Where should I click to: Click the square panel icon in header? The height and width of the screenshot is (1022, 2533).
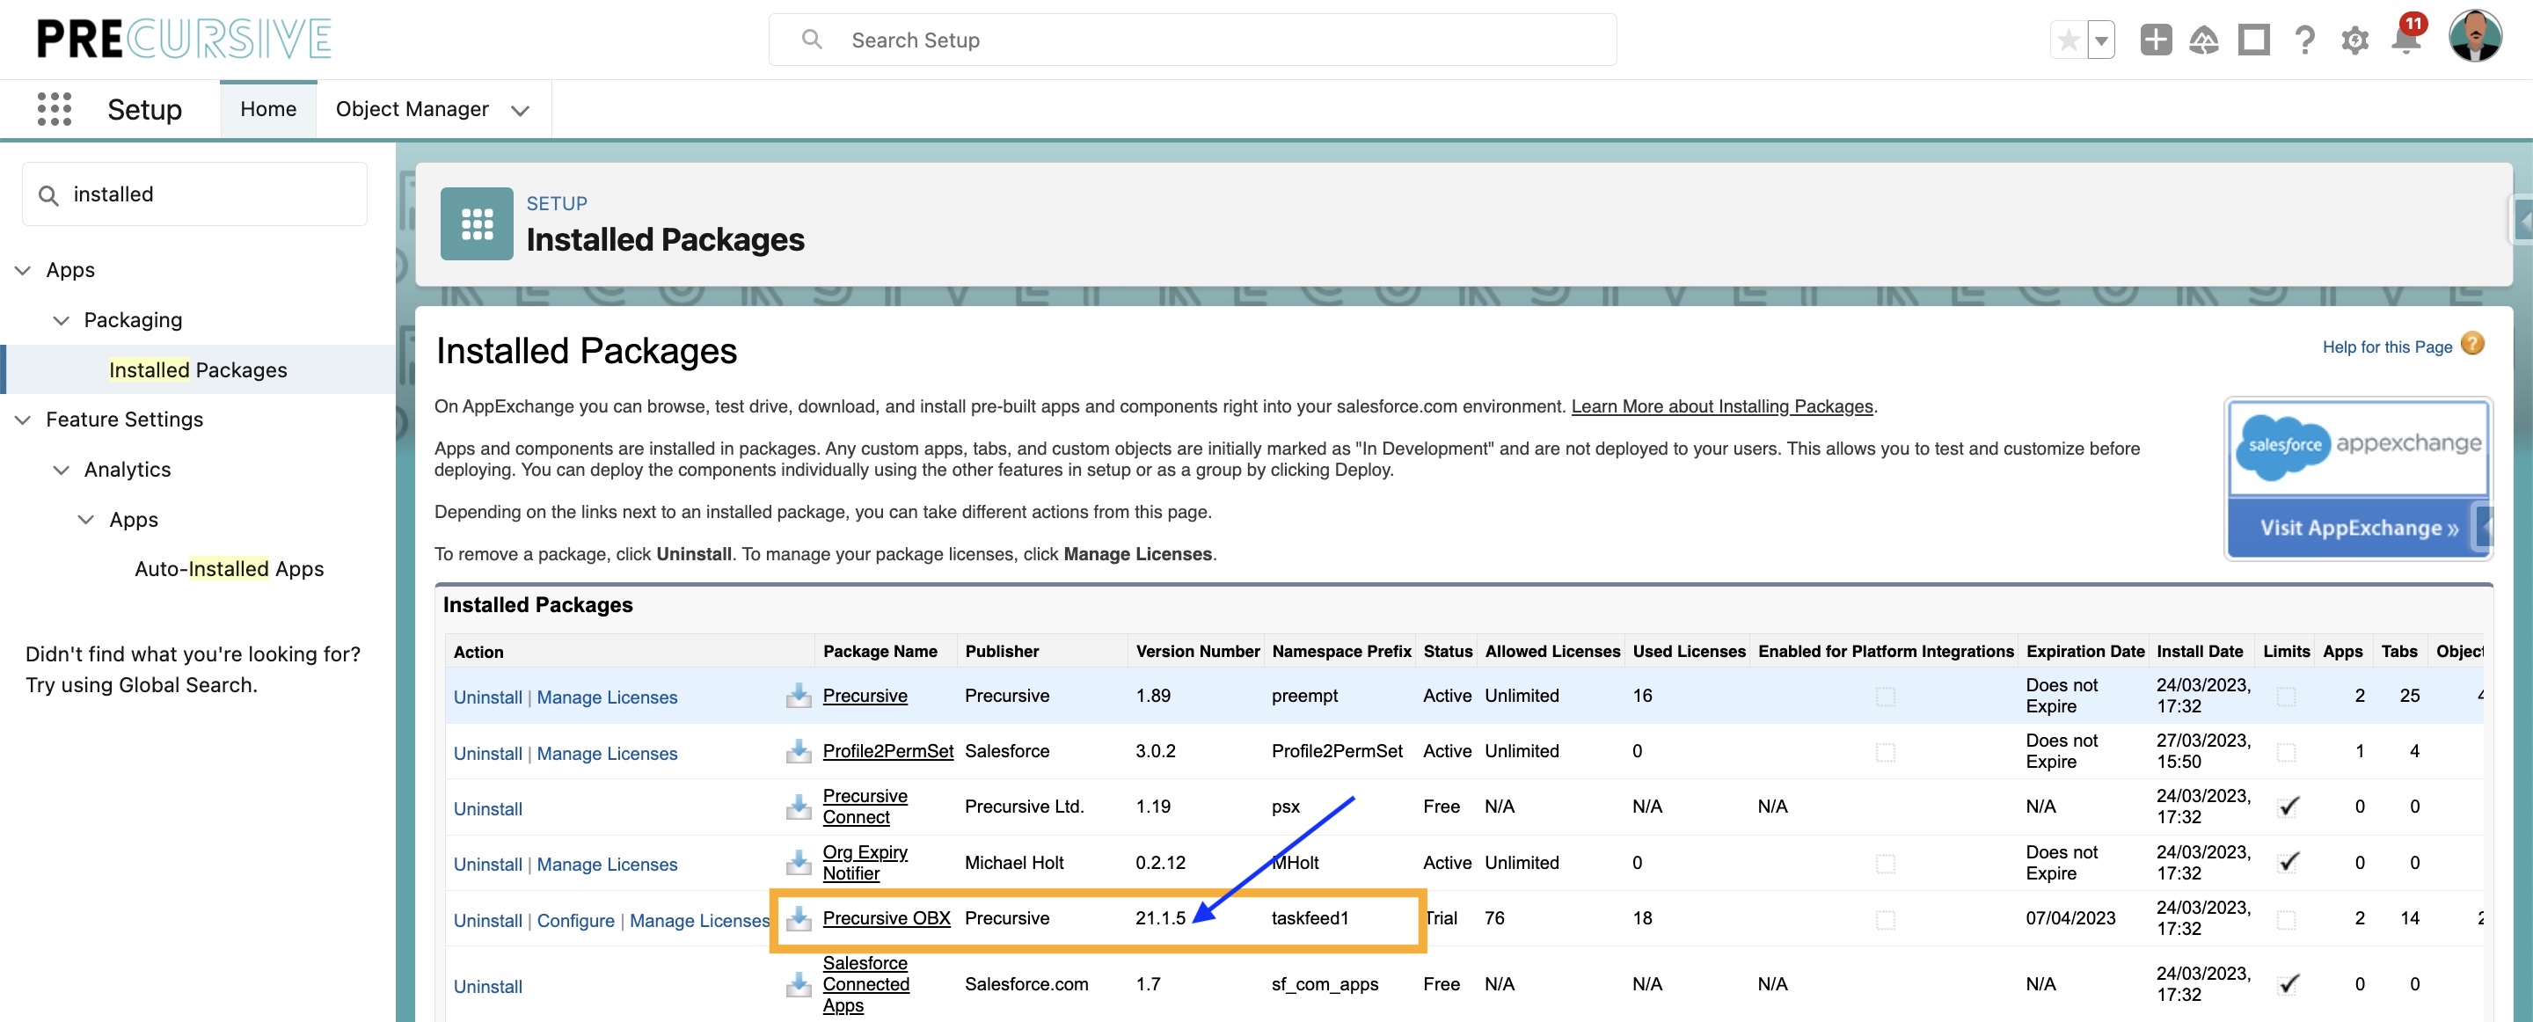(2253, 40)
